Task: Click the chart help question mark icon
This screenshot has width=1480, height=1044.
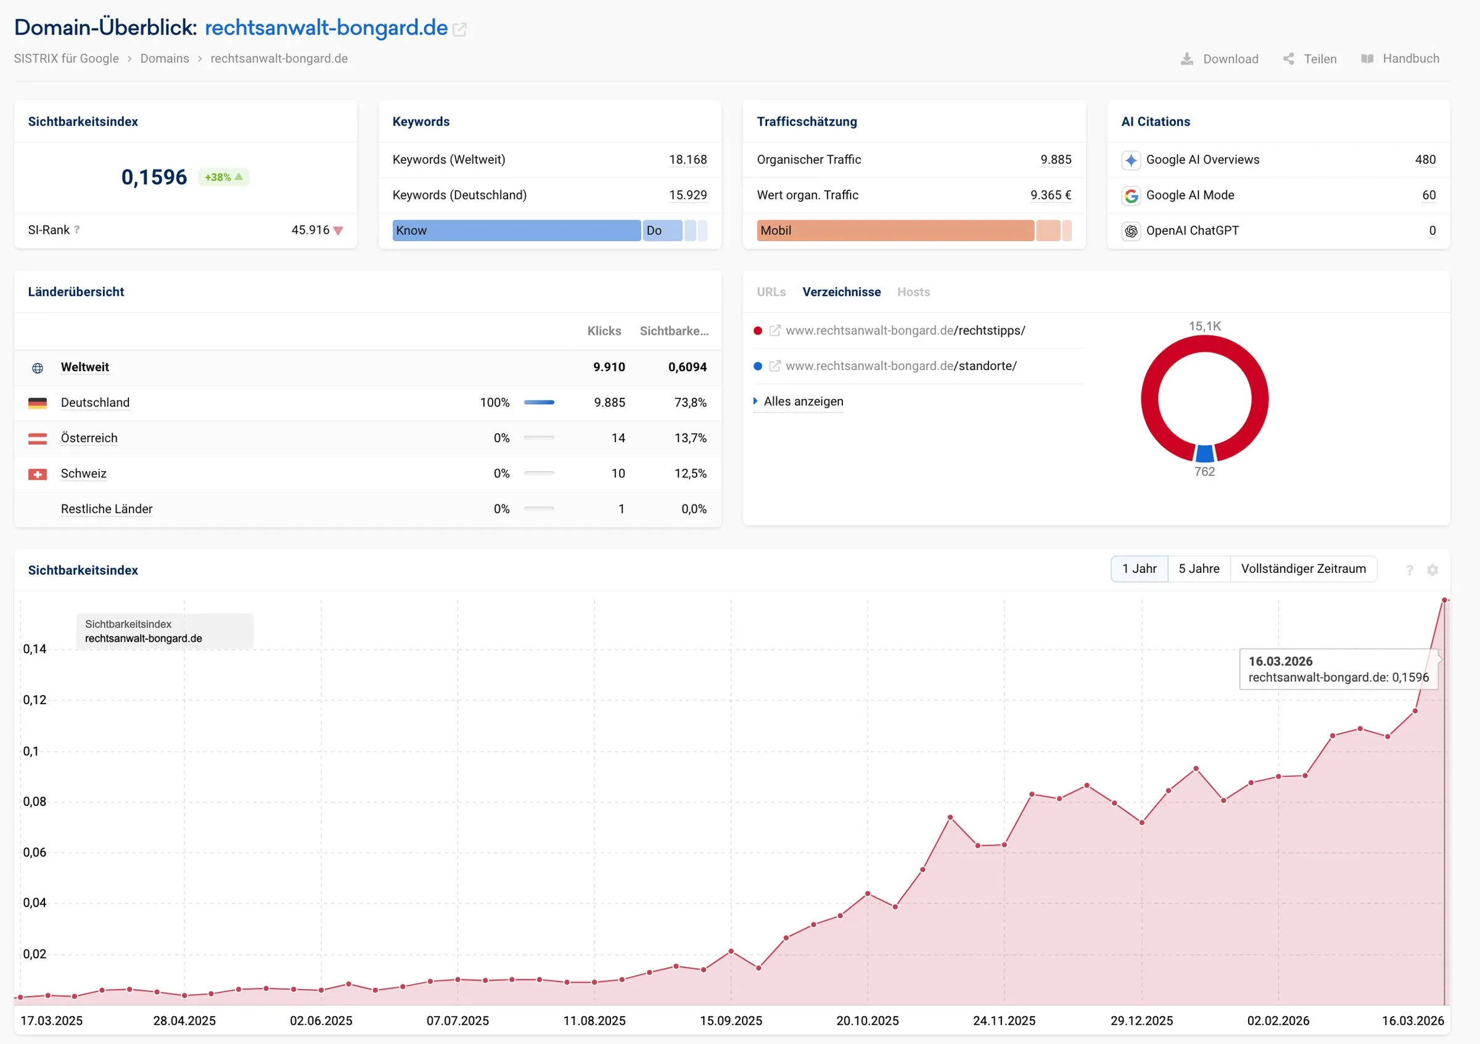Action: click(1410, 570)
